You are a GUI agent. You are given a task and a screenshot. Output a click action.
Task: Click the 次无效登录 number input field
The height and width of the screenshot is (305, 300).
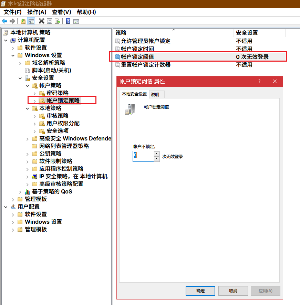point(143,156)
